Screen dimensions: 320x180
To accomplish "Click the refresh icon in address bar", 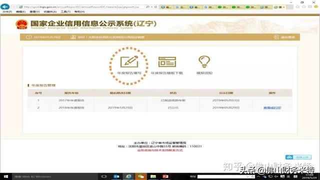I will (155, 7).
